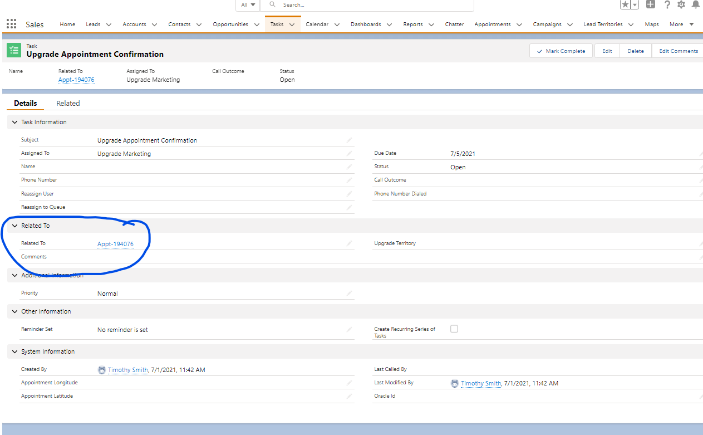This screenshot has height=435, width=703.
Task: Open the Help question mark icon
Action: pyautogui.click(x=667, y=4)
